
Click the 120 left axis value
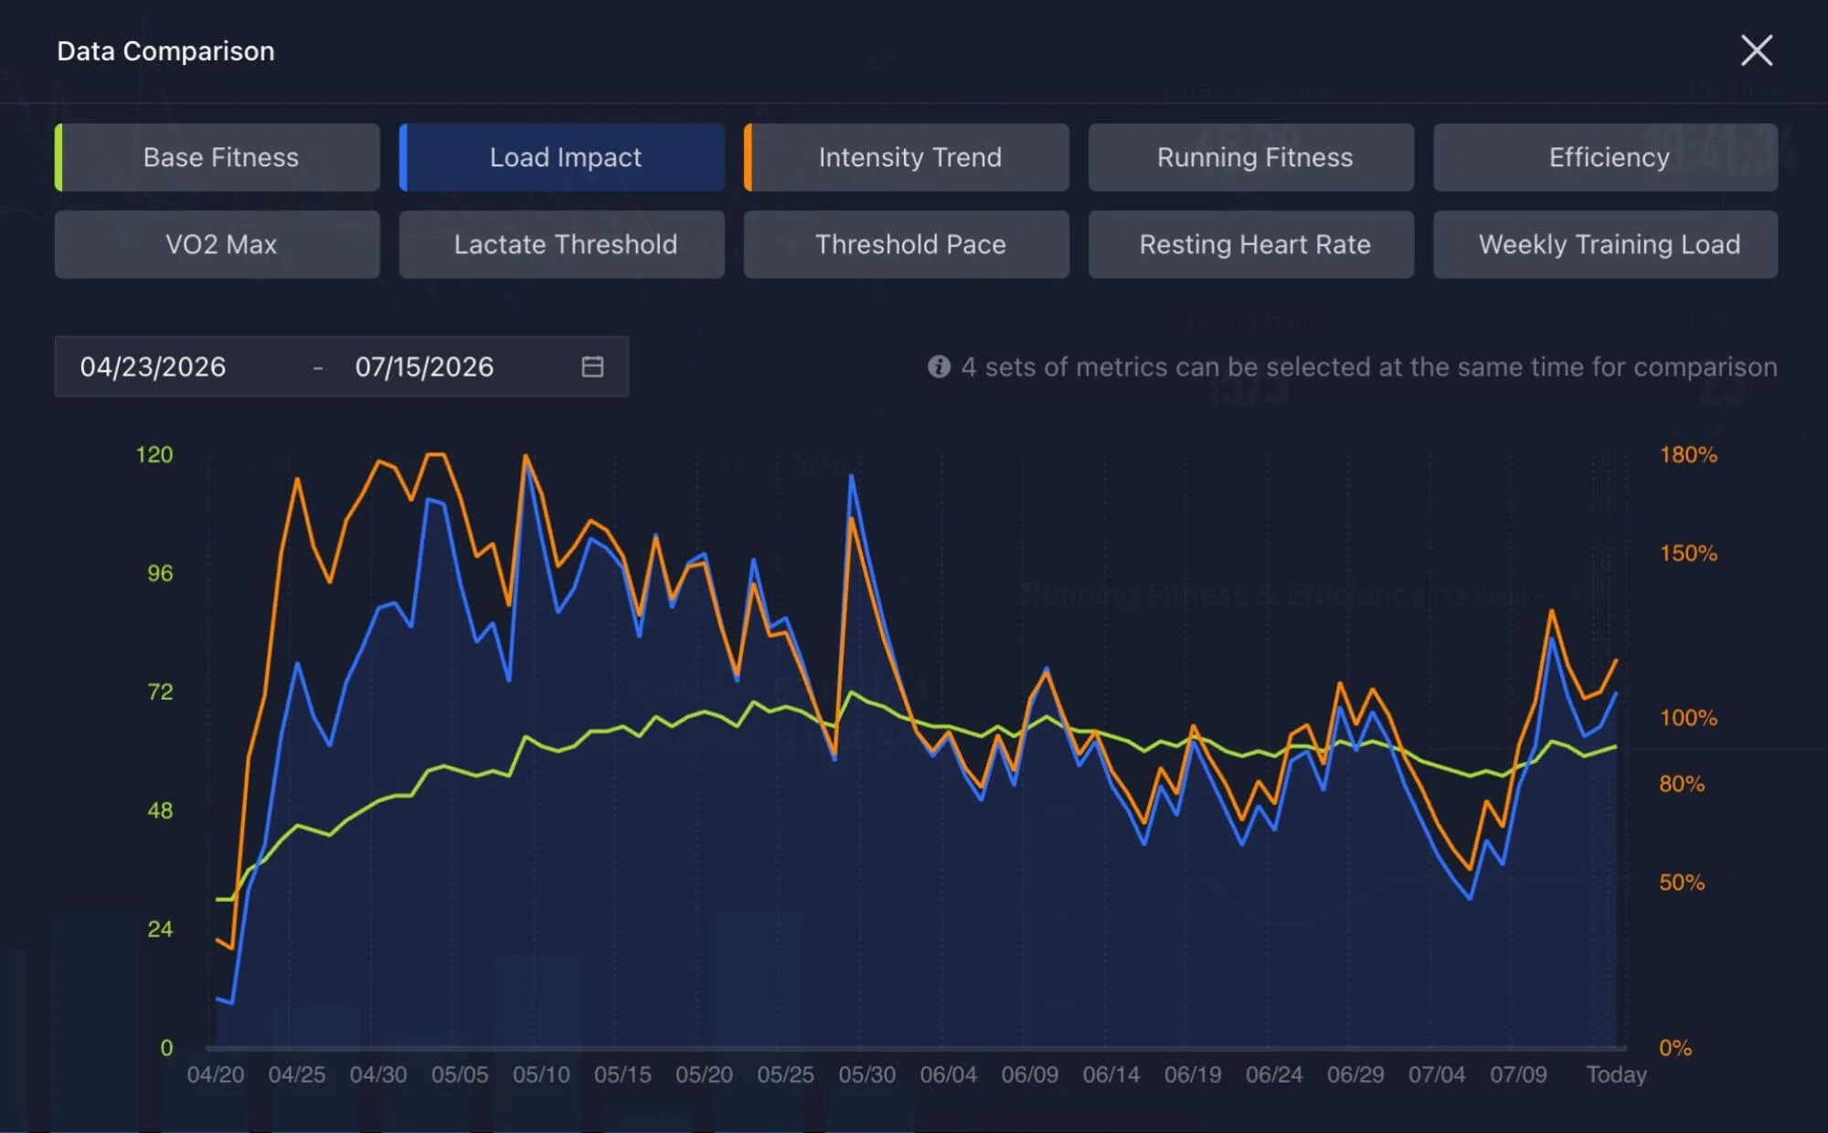tap(154, 454)
